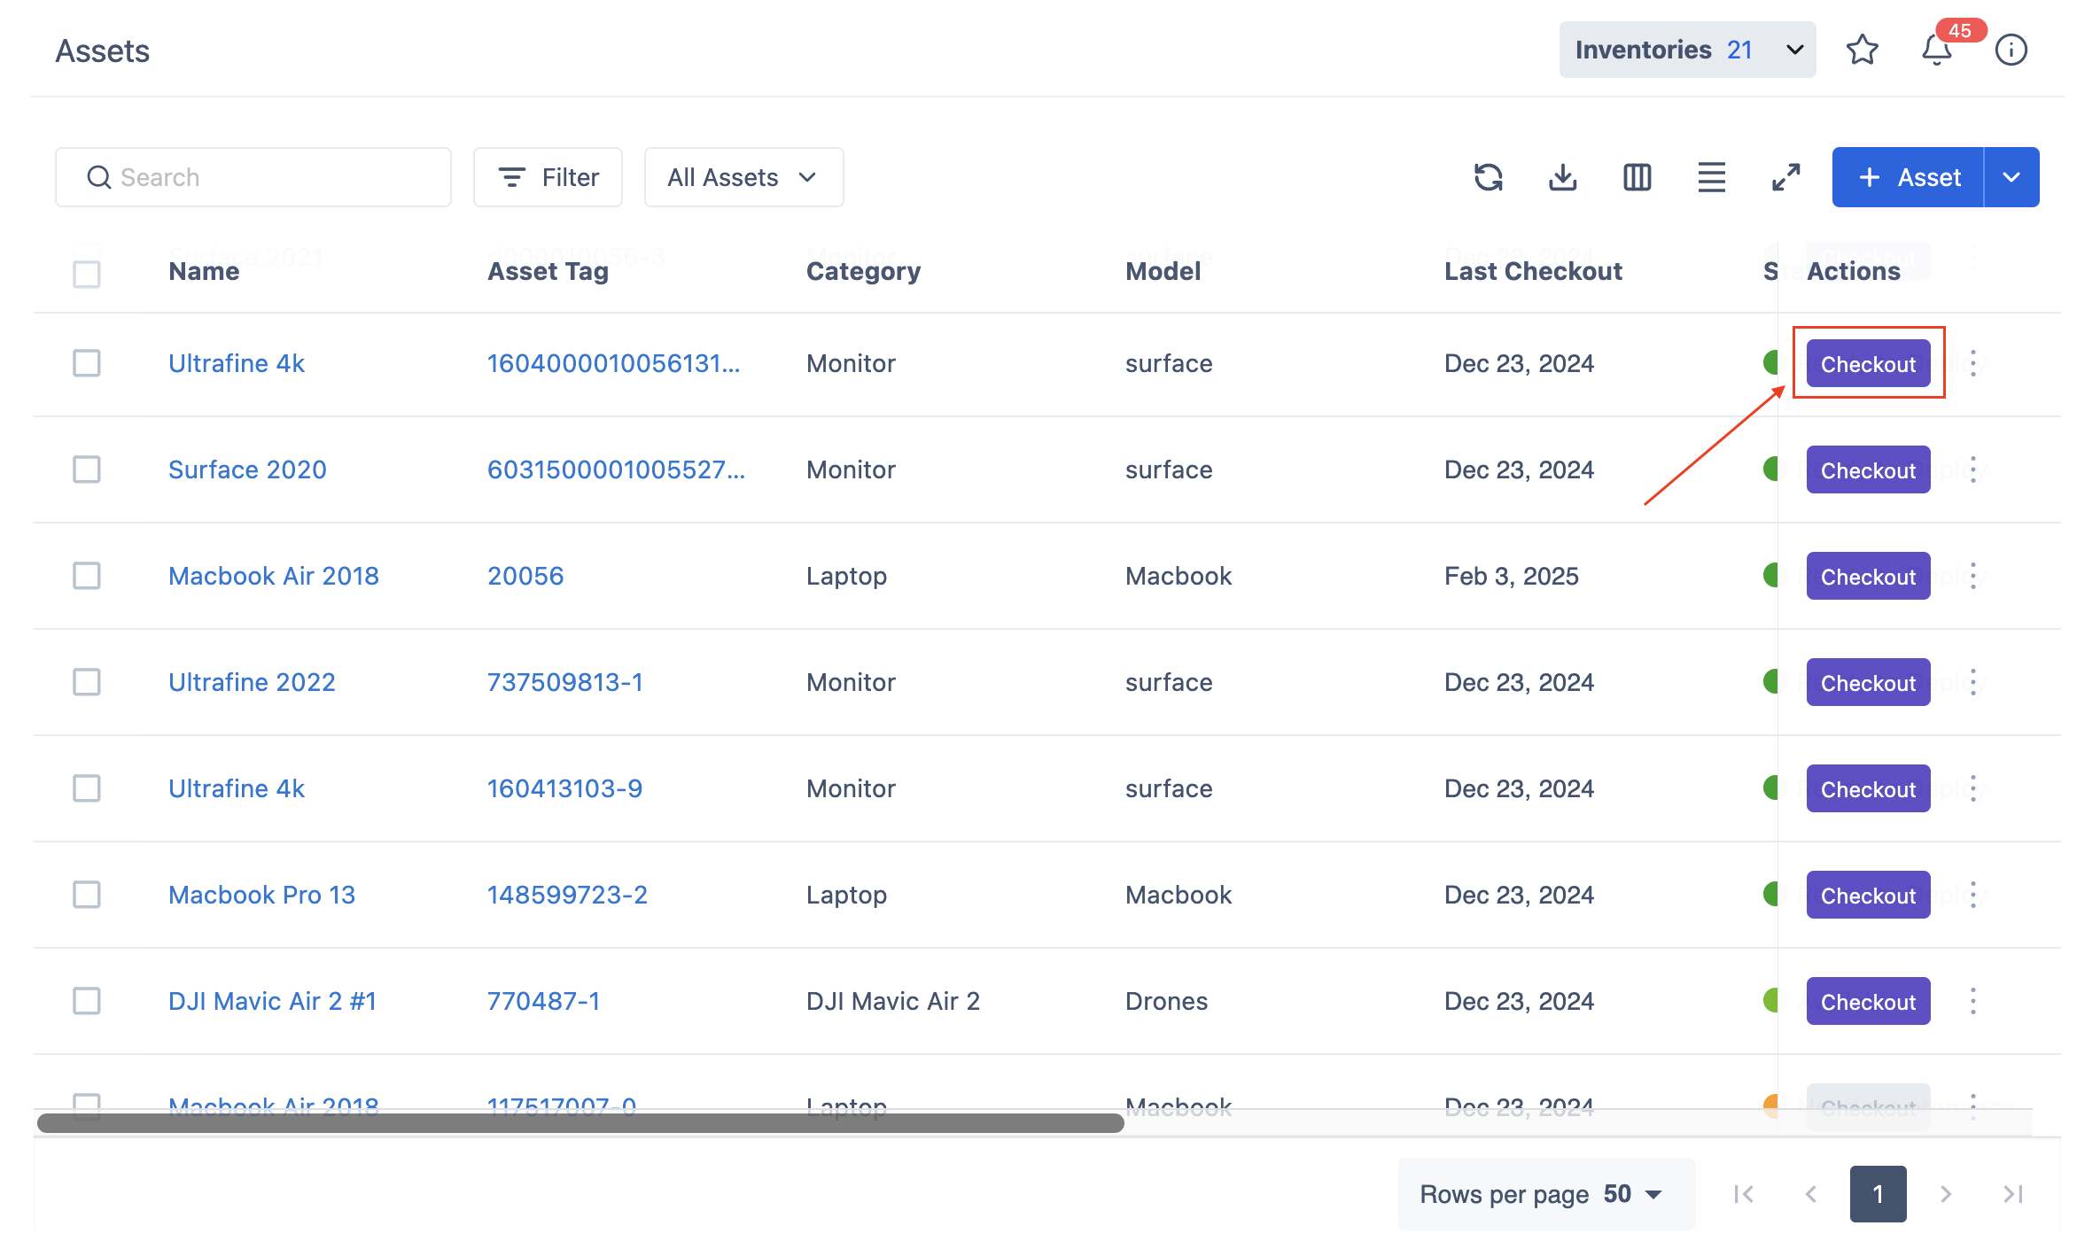The width and height of the screenshot is (2077, 1249).
Task: Open the Asset button's dropdown arrow
Action: coord(2011,177)
